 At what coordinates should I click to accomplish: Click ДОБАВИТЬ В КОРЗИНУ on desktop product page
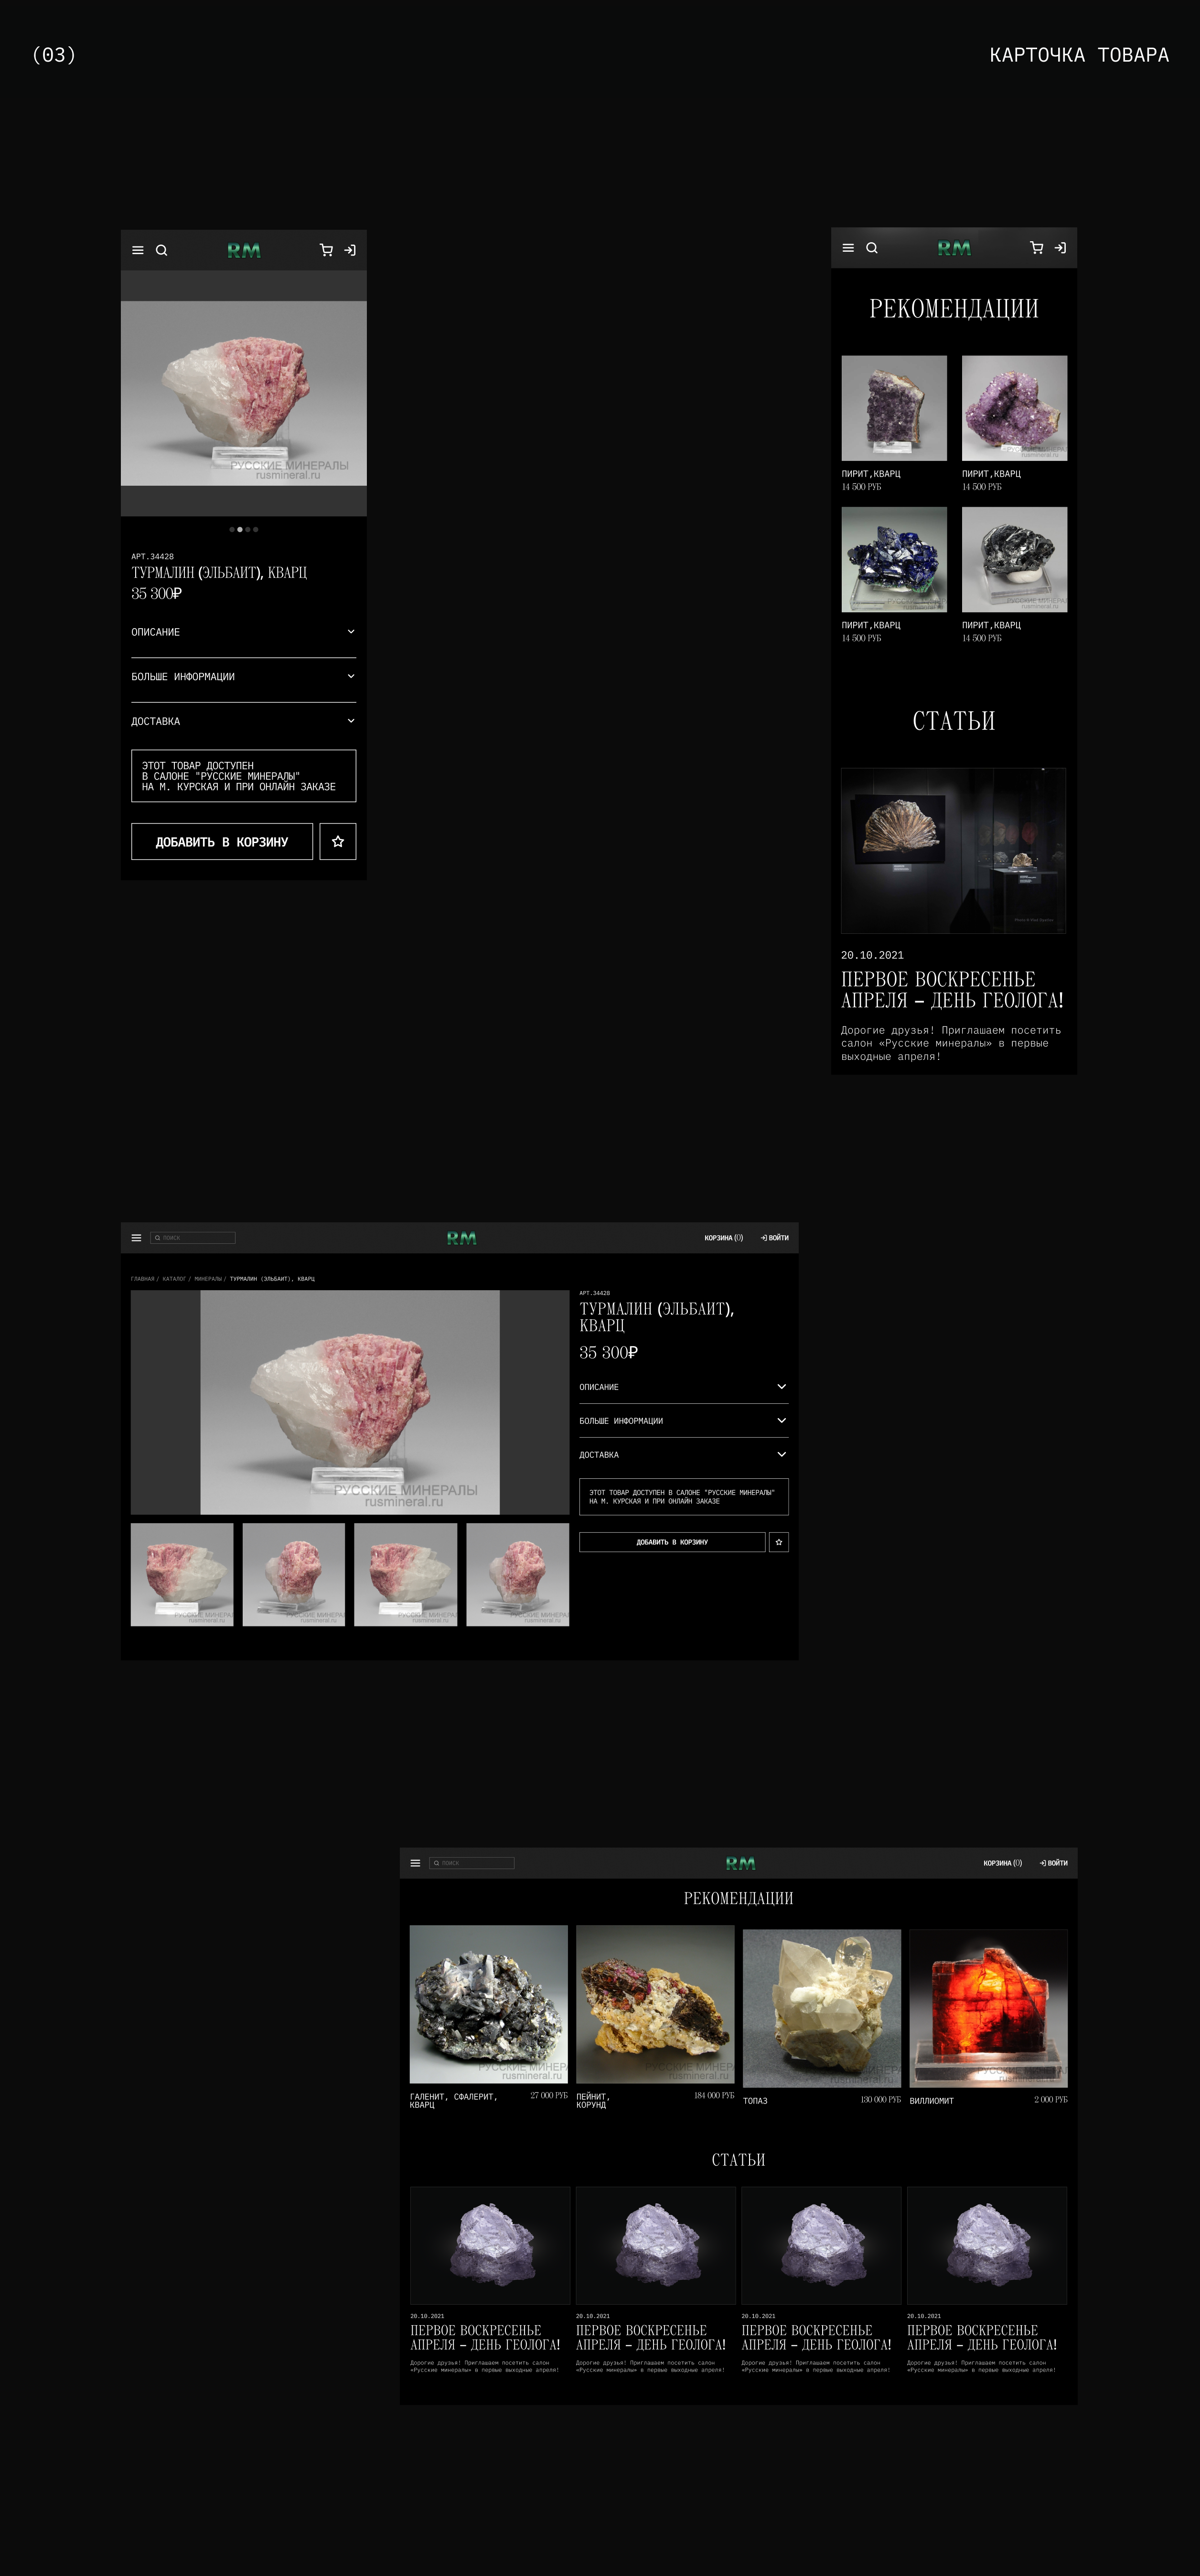click(672, 1542)
